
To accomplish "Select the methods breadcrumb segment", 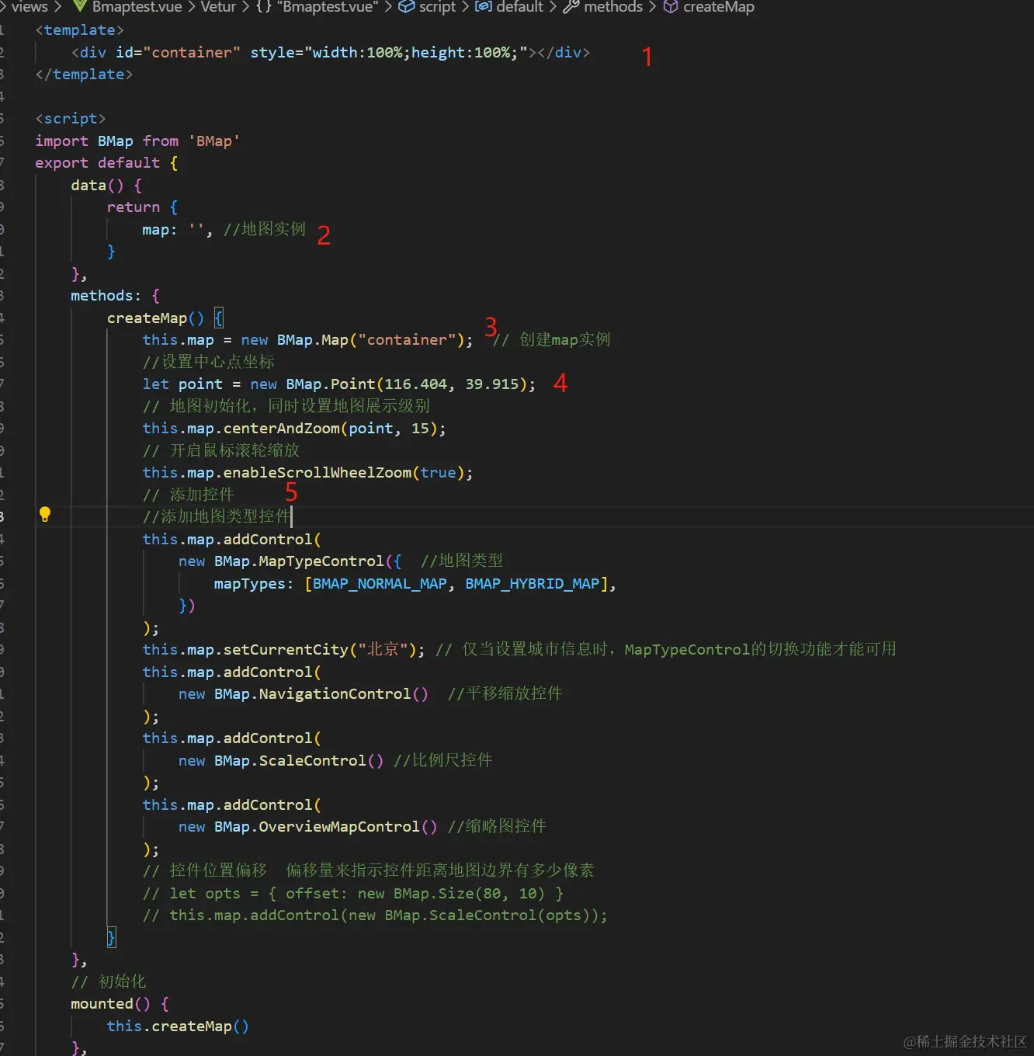I will tap(613, 6).
